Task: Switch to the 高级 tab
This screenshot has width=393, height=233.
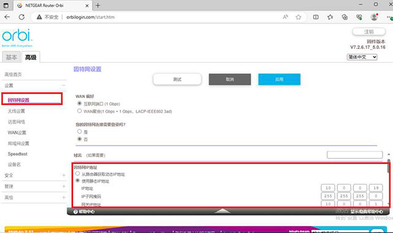Action: click(x=31, y=57)
